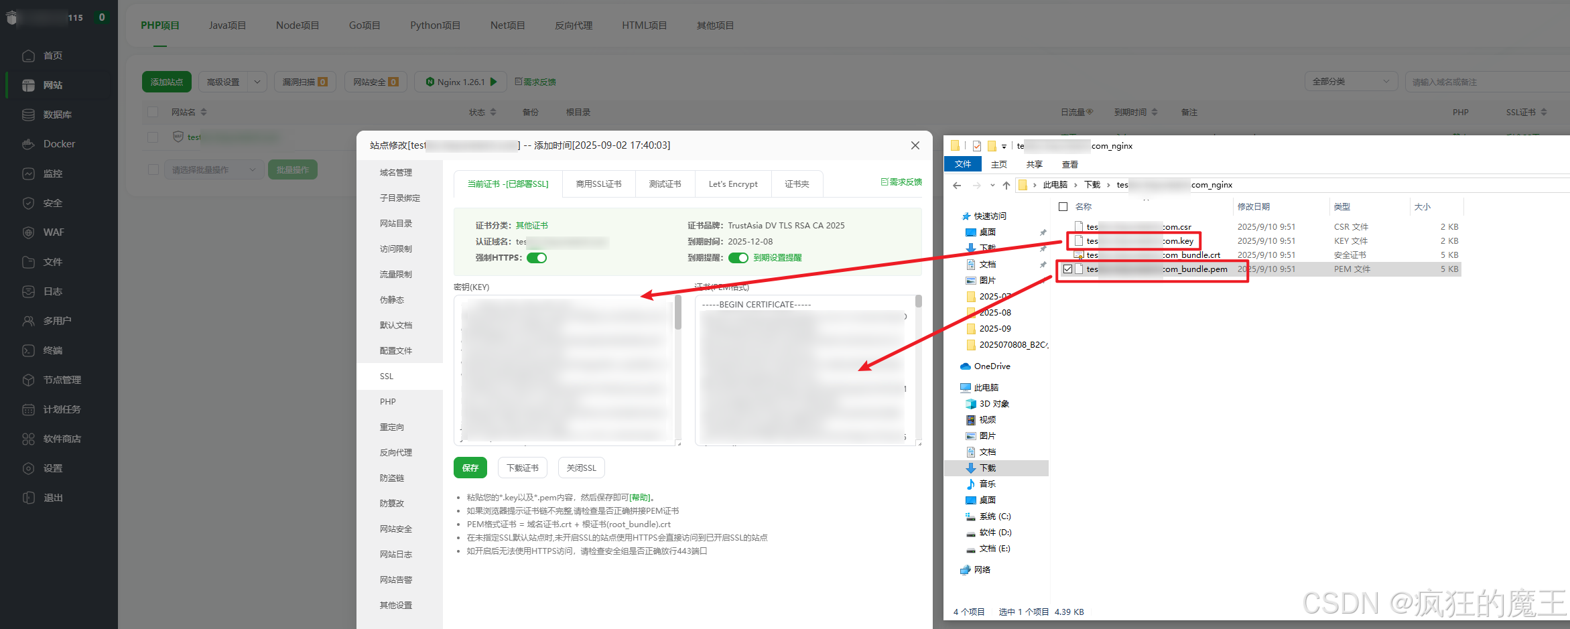The height and width of the screenshot is (629, 1570).
Task: Toggle the 到期设置提醒 reminder switch
Action: [x=738, y=257]
